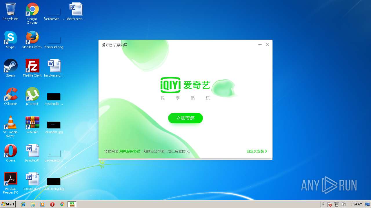Image resolution: width=371 pixels, height=208 pixels.
Task: Open the Windows Start menu
Action: click(8, 204)
